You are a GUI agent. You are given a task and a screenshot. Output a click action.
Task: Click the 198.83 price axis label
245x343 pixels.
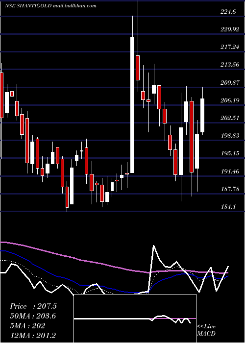tap(230, 135)
